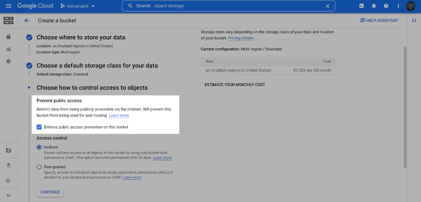
Task: Open the Marketplace cart icon
Action: tap(9, 165)
